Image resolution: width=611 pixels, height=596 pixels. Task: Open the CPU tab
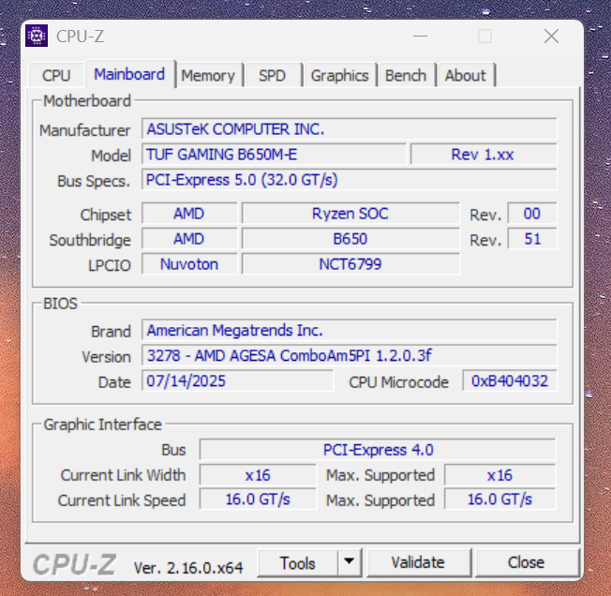point(56,76)
